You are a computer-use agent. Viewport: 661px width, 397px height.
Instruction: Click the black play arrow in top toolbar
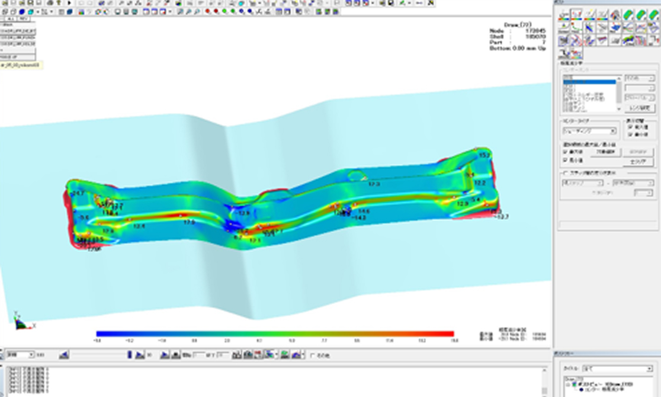(x=69, y=3)
